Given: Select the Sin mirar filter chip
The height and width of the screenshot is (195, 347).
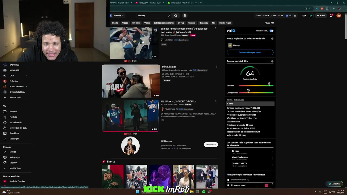Looking at the screenshot, I should pyautogui.click(x=136, y=23).
